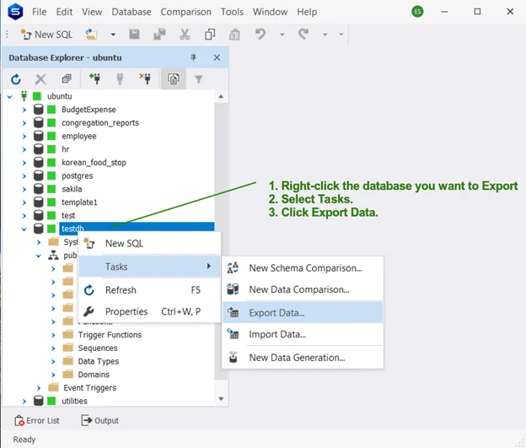Open the Output panel

point(99,420)
